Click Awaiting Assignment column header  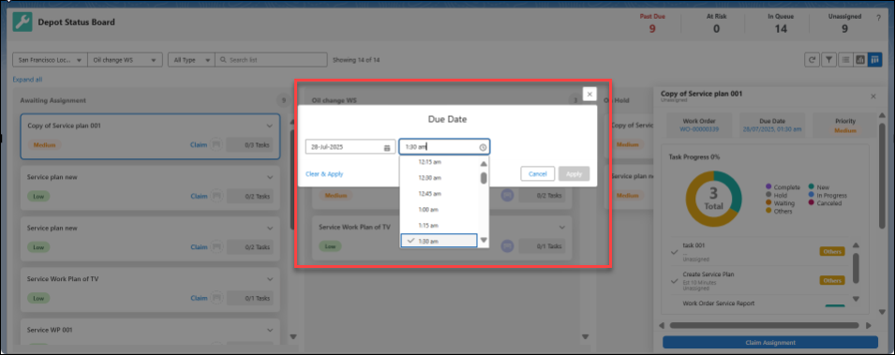click(53, 100)
